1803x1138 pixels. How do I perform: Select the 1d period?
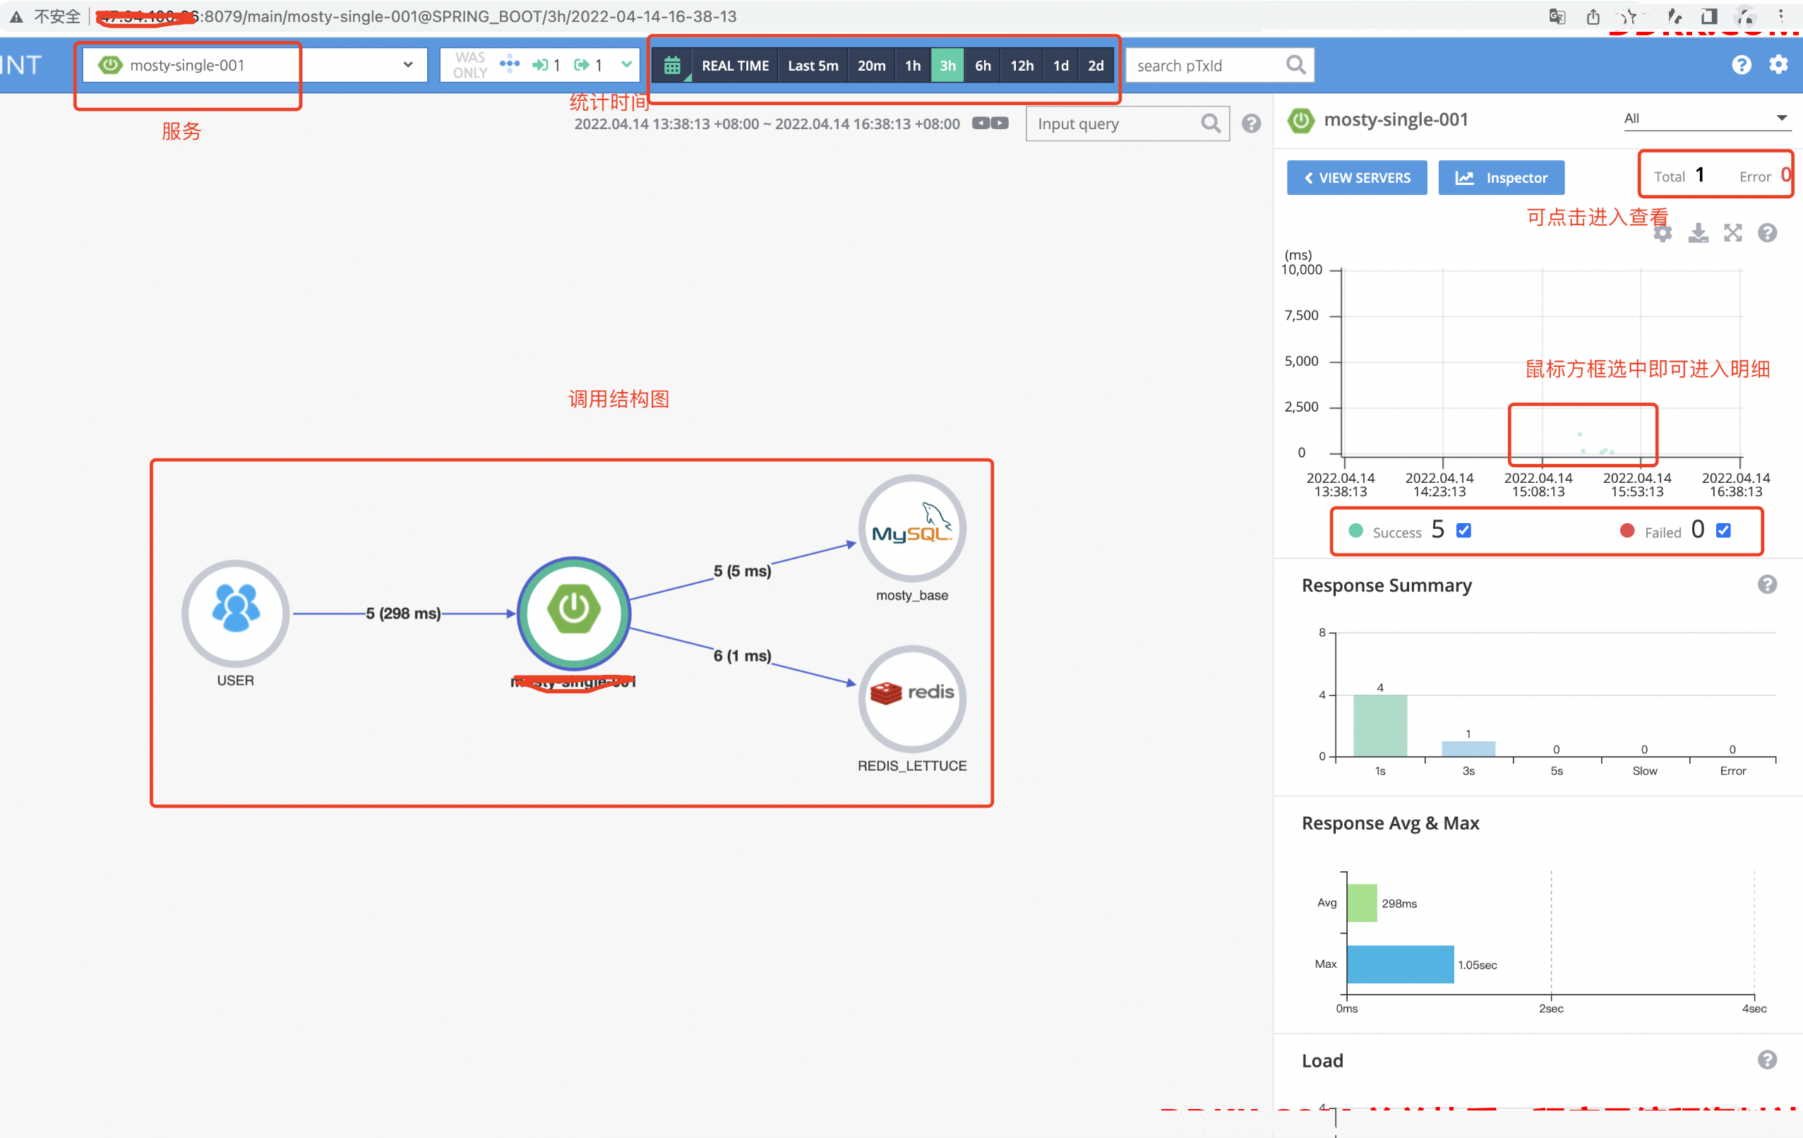point(1060,65)
